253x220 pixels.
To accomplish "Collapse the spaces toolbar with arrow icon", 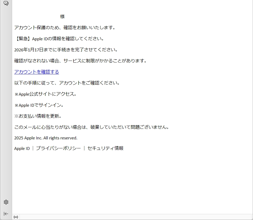I will [6, 214].
